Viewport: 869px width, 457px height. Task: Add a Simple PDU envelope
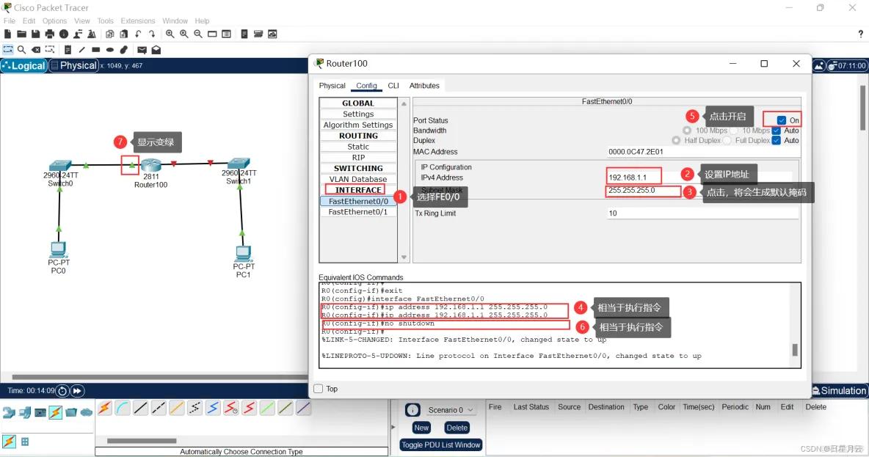(142, 50)
